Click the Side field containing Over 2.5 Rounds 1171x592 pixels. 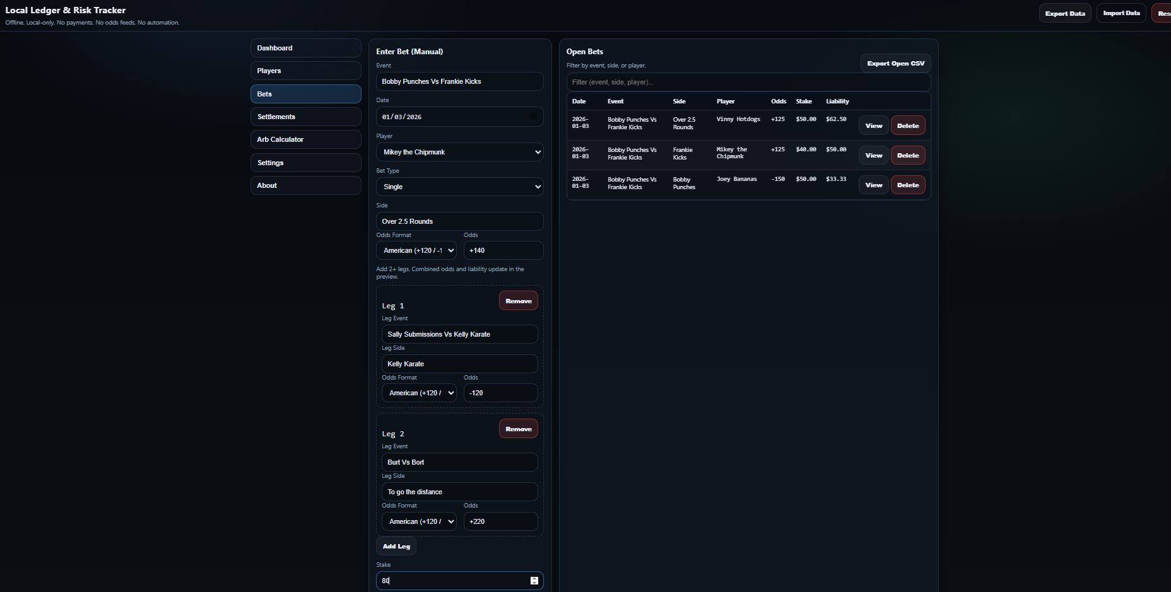(459, 221)
